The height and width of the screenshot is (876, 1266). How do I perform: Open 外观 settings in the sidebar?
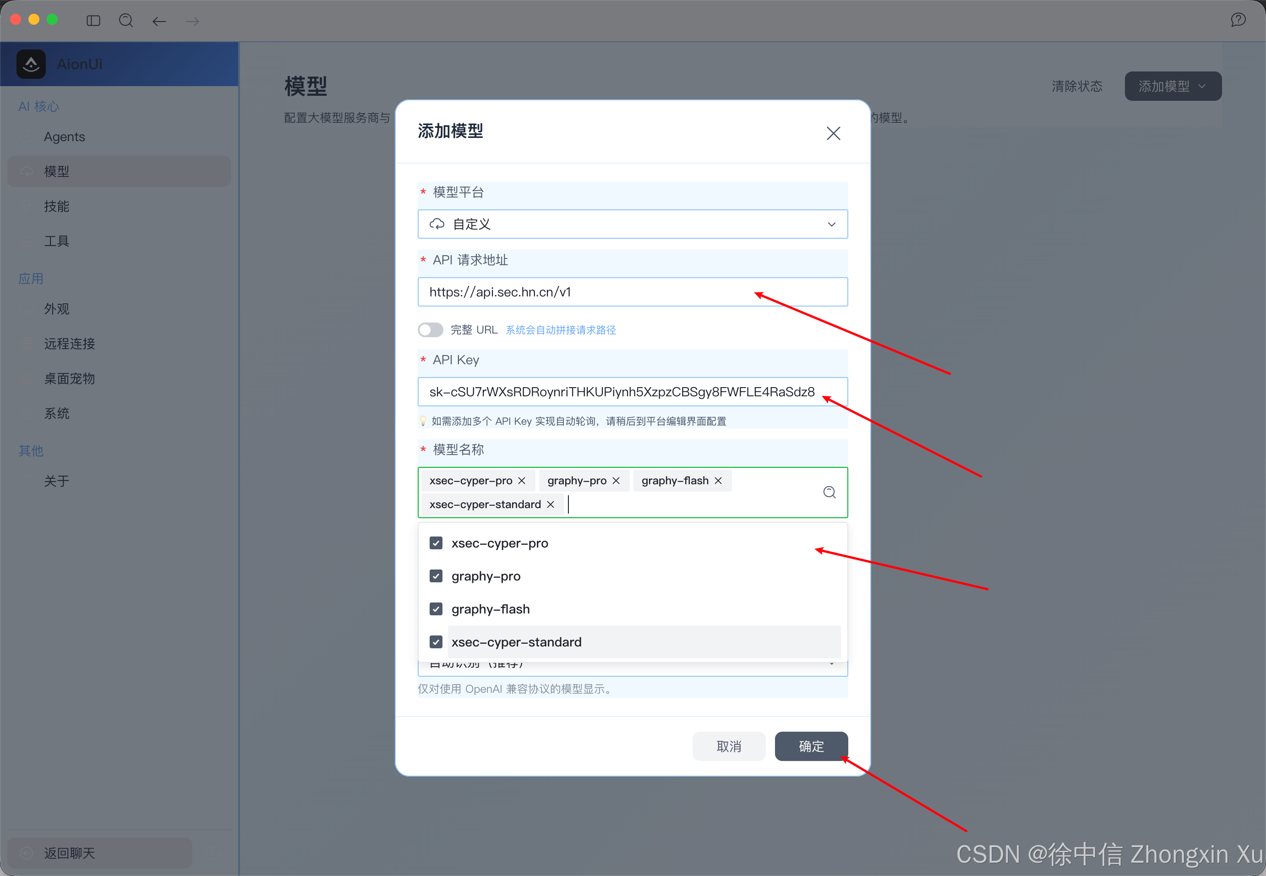(119, 309)
